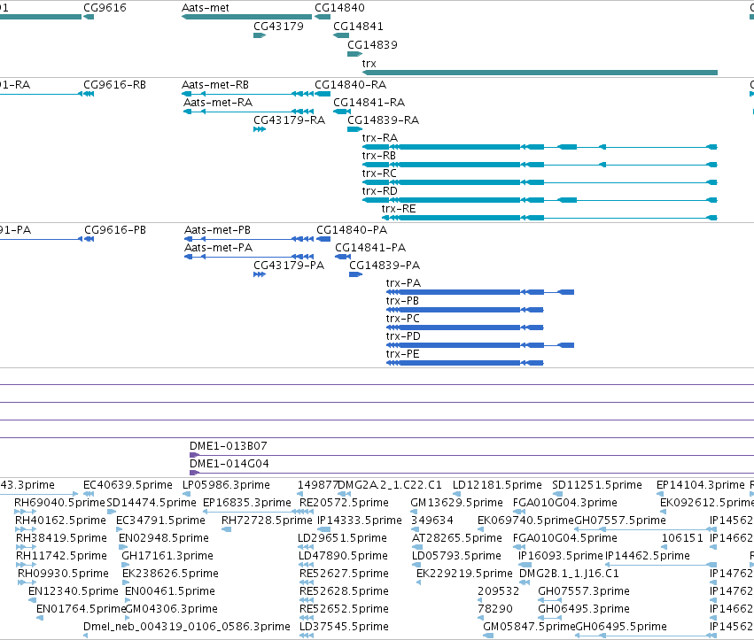Open the EP16835.3prime EST label
This screenshot has width=754, height=640.
coord(247,503)
